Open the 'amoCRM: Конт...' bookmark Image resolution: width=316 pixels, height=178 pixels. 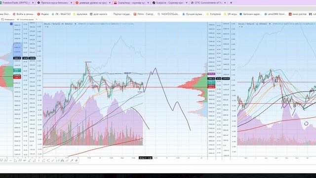click(275, 14)
